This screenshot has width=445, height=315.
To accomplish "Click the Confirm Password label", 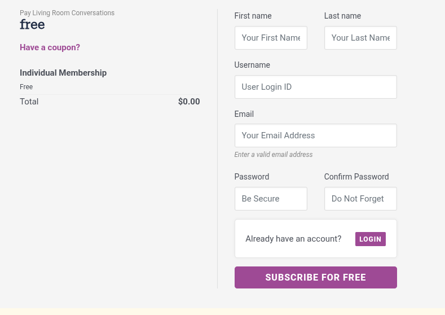I will tap(356, 177).
